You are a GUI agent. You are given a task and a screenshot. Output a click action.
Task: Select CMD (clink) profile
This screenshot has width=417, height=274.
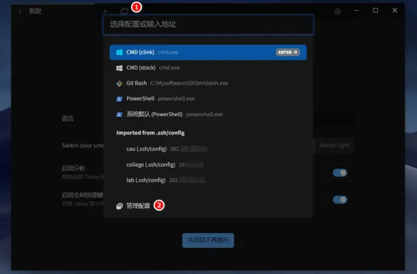click(x=208, y=52)
